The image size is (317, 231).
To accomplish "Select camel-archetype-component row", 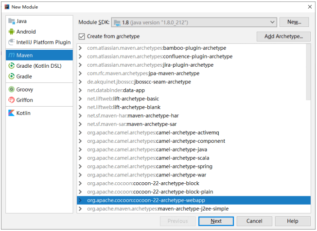I will [194, 141].
